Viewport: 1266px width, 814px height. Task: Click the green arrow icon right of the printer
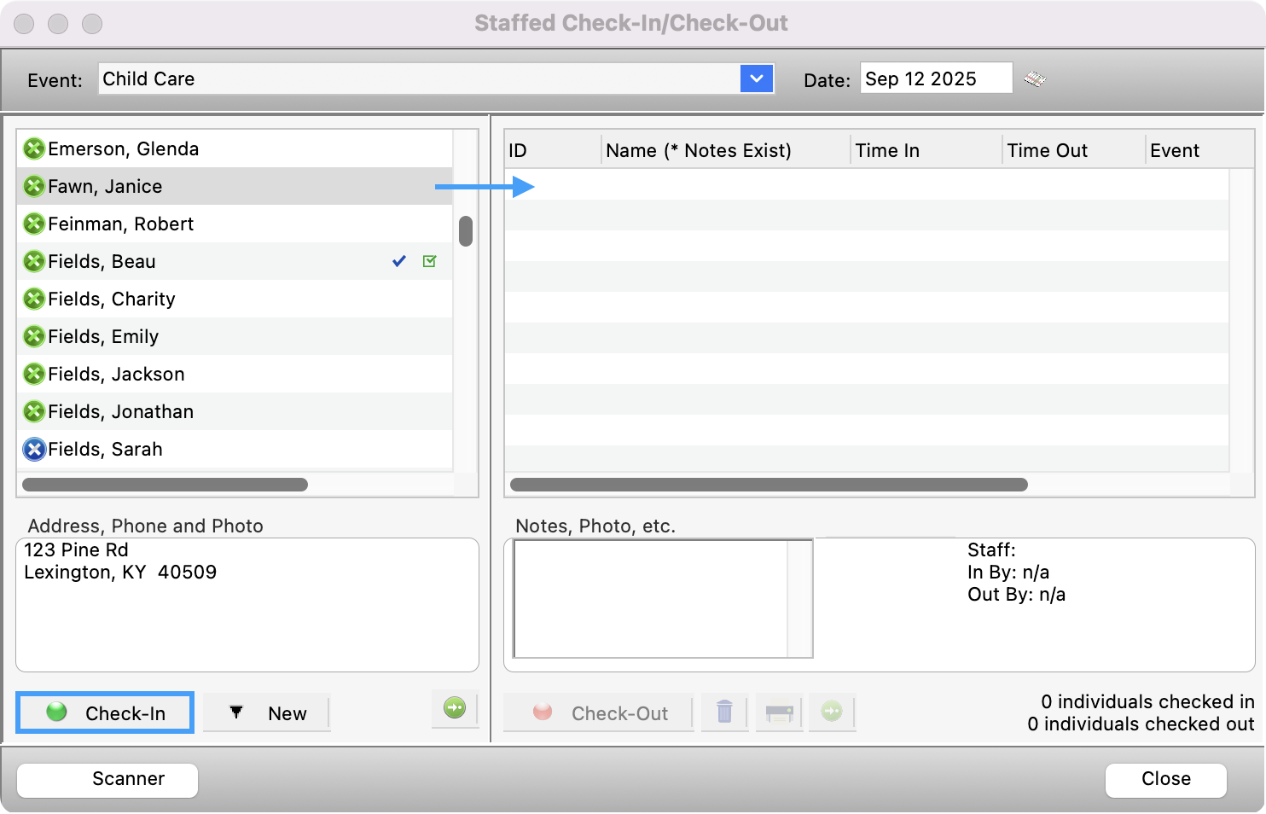pos(832,712)
